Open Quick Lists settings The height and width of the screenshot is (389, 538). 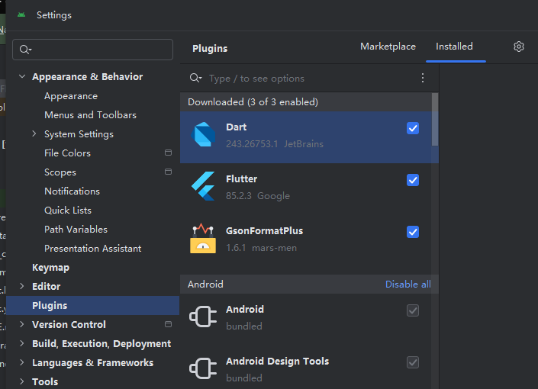click(68, 211)
